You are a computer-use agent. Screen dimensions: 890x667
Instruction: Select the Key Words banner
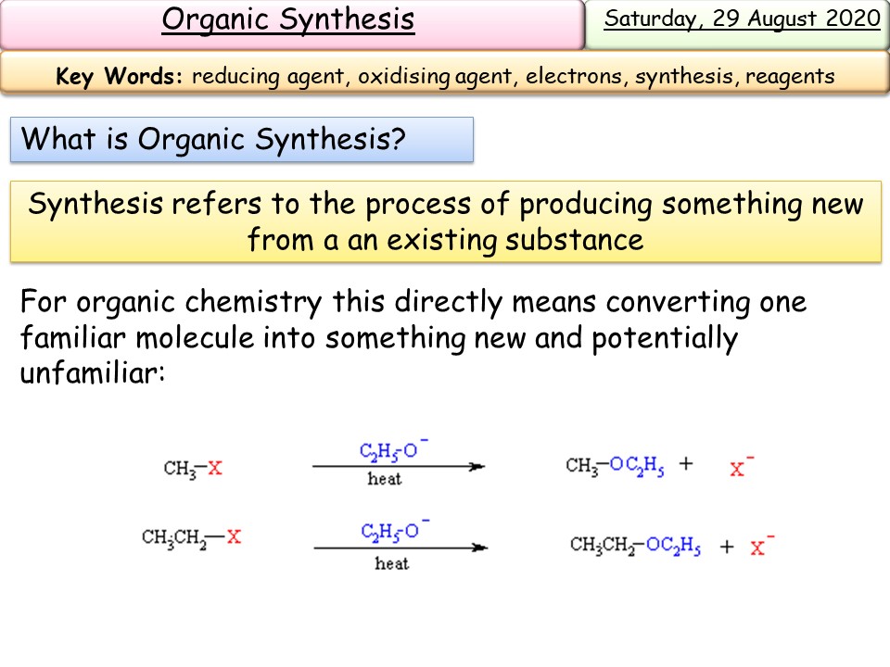[x=445, y=78]
